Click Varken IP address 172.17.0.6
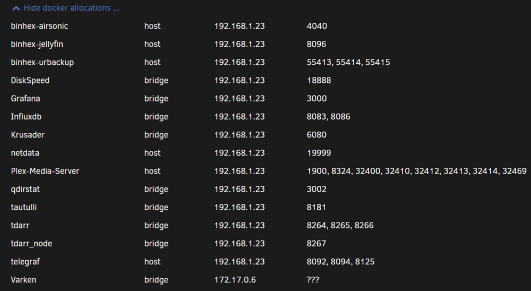The image size is (531, 291). 235,280
